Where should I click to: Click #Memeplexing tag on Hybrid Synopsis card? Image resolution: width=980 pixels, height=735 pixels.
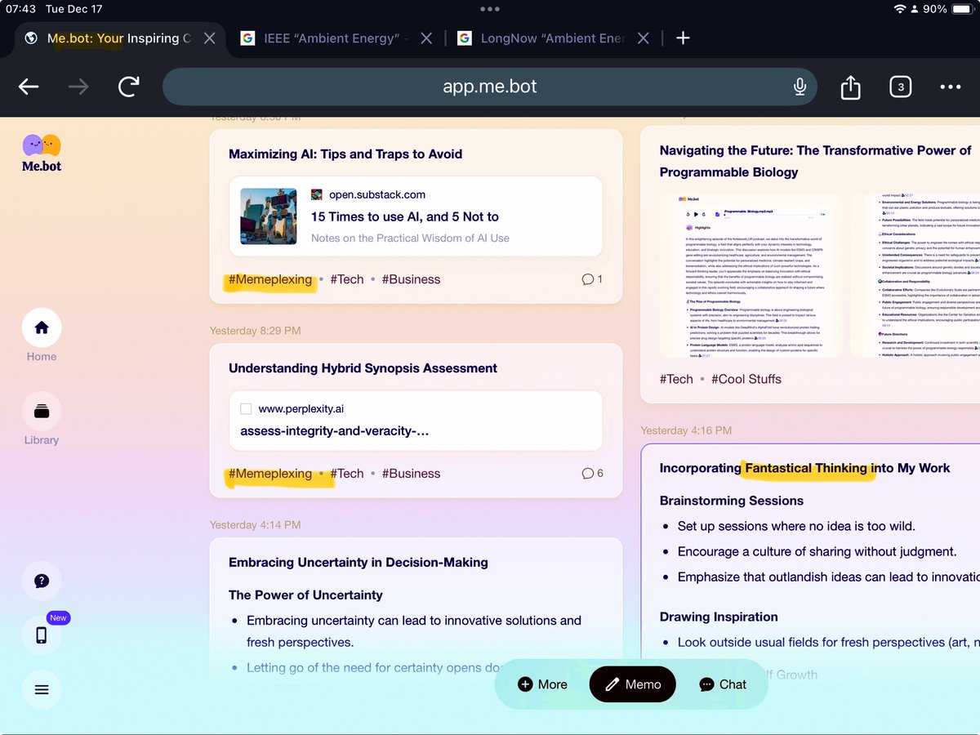[x=270, y=474]
